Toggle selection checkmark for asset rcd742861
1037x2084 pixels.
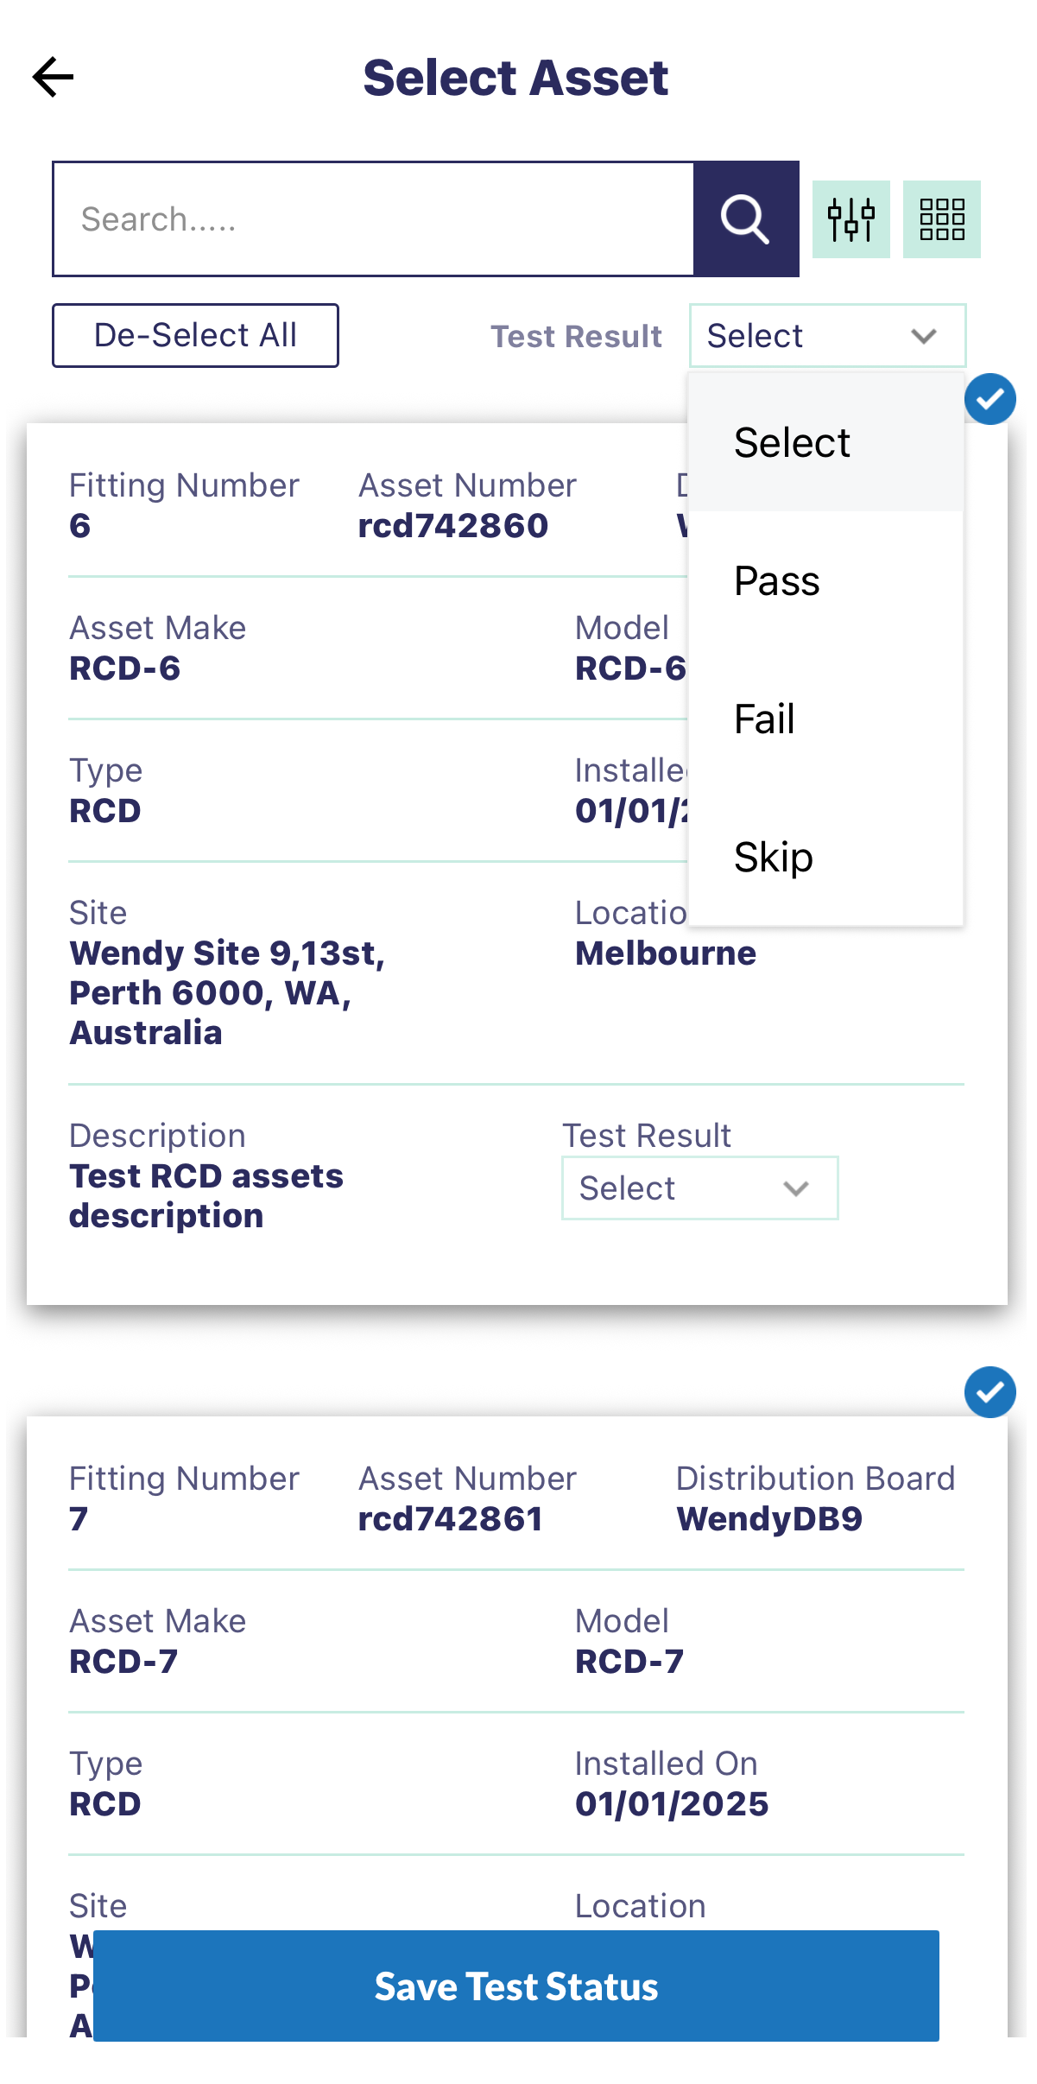pyautogui.click(x=990, y=1392)
